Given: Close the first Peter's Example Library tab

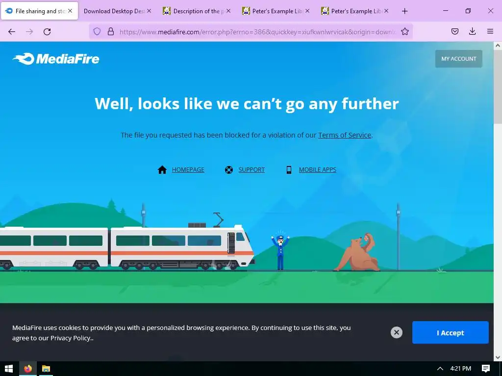Looking at the screenshot, I should (307, 11).
